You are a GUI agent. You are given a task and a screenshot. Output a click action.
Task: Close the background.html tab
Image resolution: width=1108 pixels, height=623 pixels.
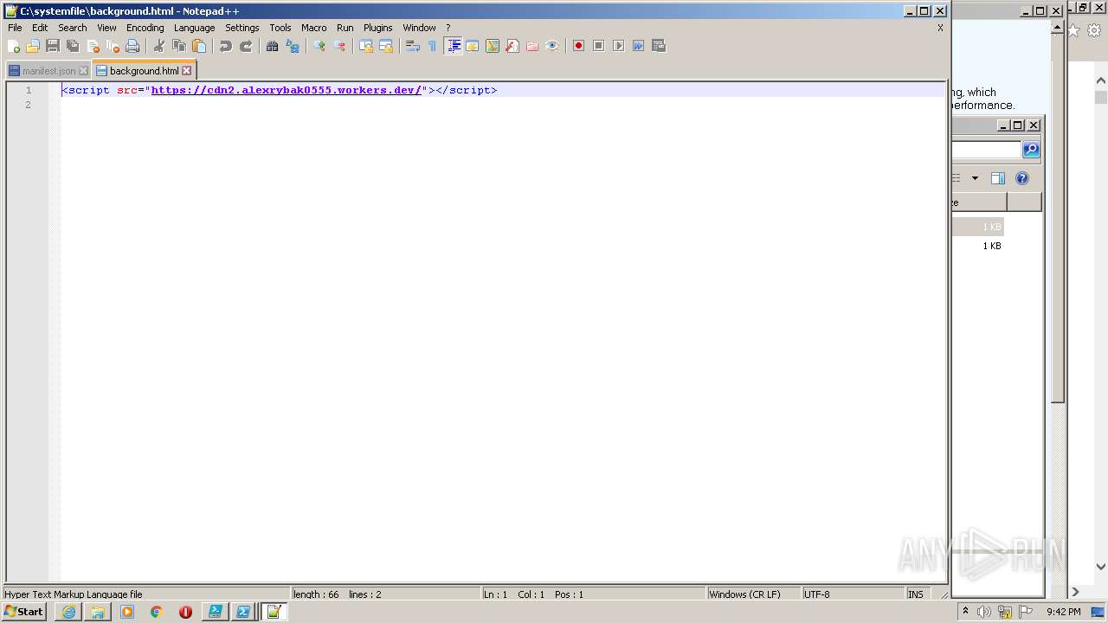click(186, 71)
